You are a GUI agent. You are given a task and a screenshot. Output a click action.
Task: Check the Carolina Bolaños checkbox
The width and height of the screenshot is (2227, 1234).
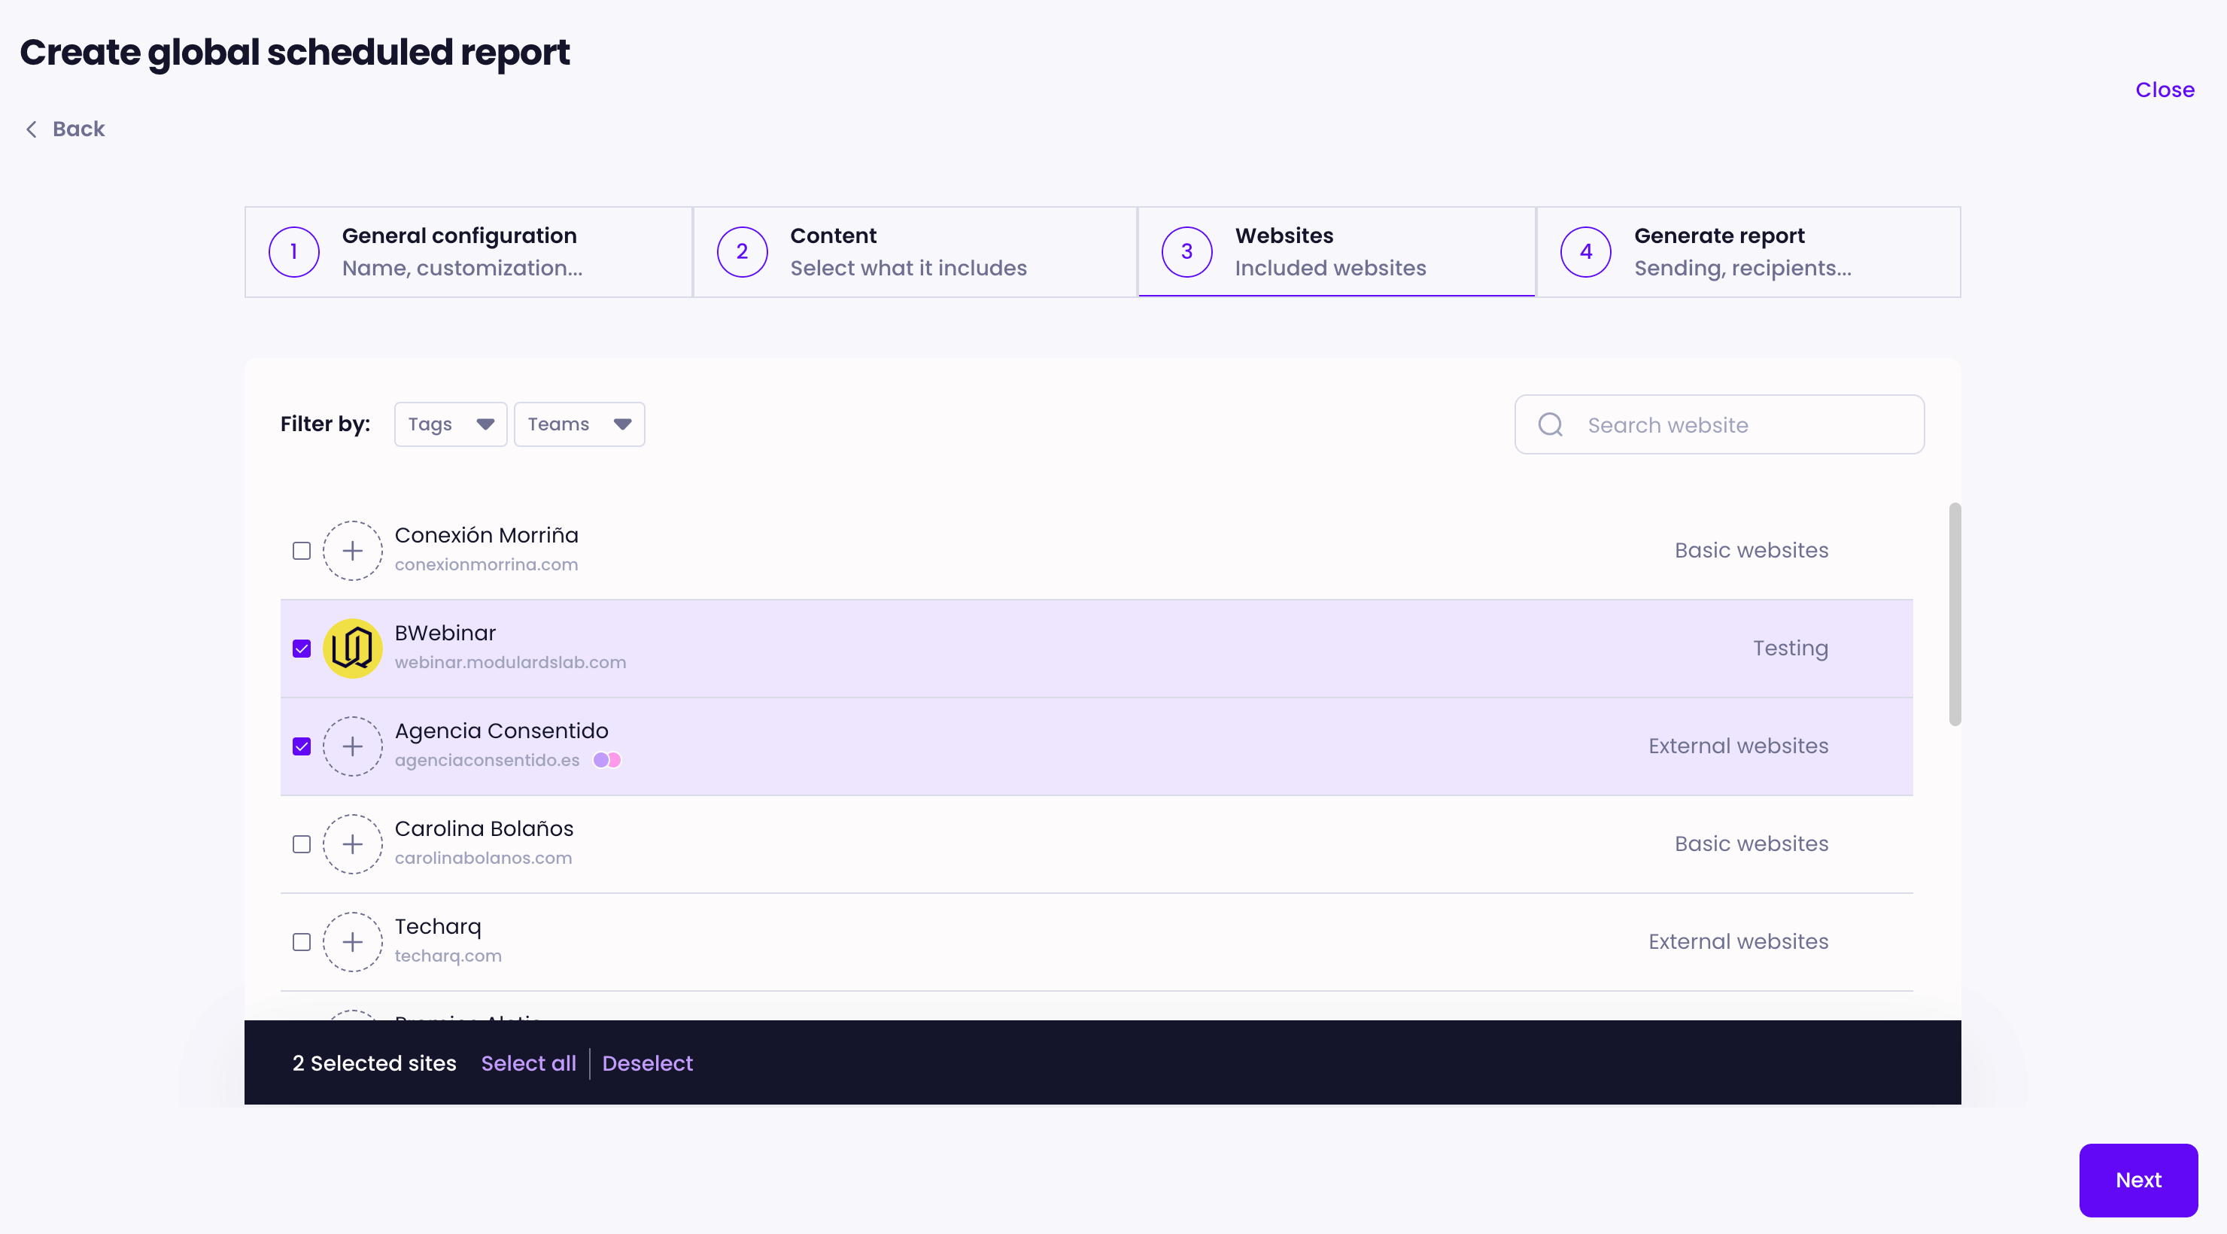click(301, 844)
